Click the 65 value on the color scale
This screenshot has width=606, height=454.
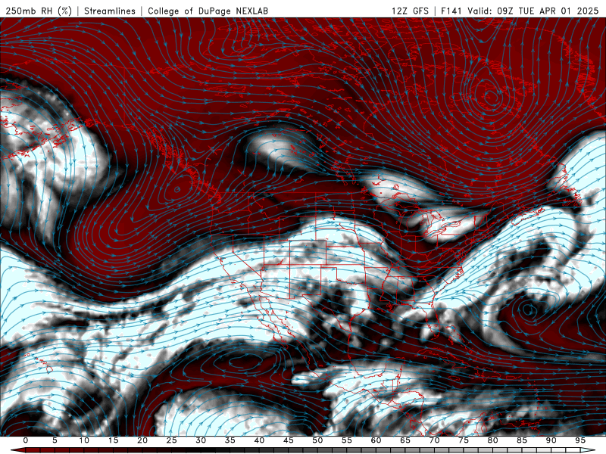click(x=405, y=440)
